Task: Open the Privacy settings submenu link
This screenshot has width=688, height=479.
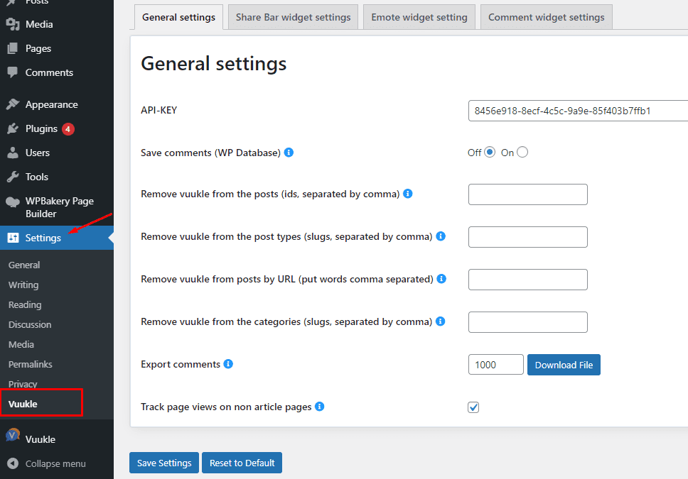Action: pos(23,384)
